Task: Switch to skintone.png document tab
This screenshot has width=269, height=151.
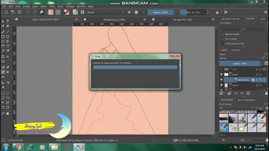Action: coord(114,20)
